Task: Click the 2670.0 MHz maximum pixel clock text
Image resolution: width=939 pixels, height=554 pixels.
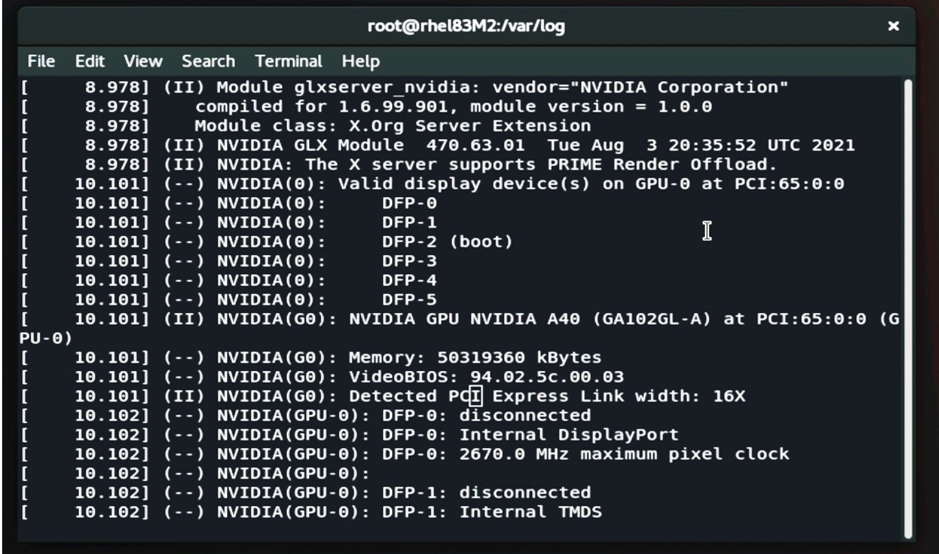Action: point(624,454)
